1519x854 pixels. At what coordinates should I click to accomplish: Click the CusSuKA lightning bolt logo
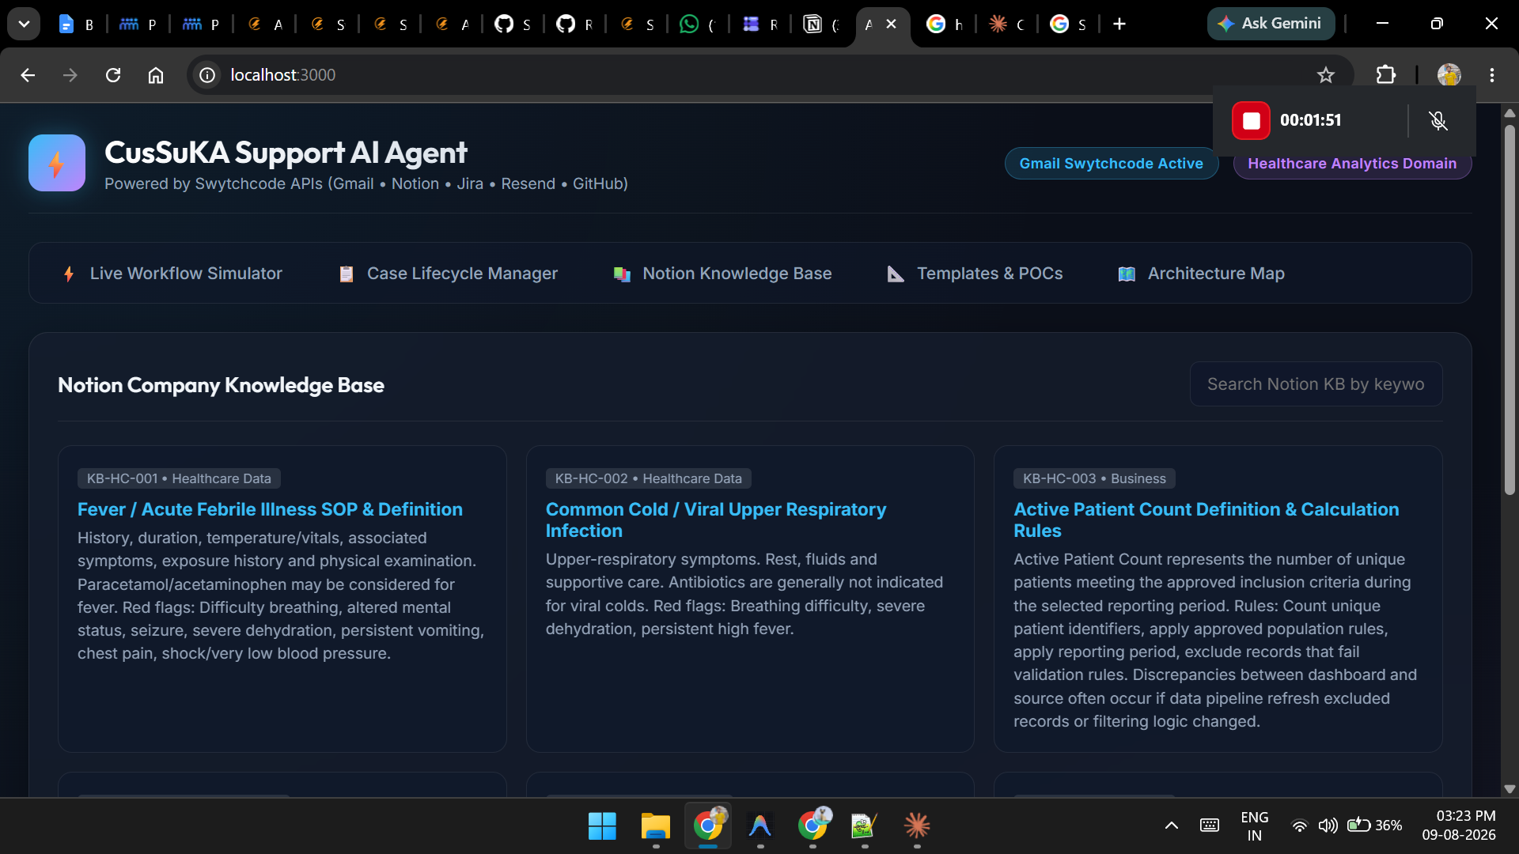coord(57,163)
